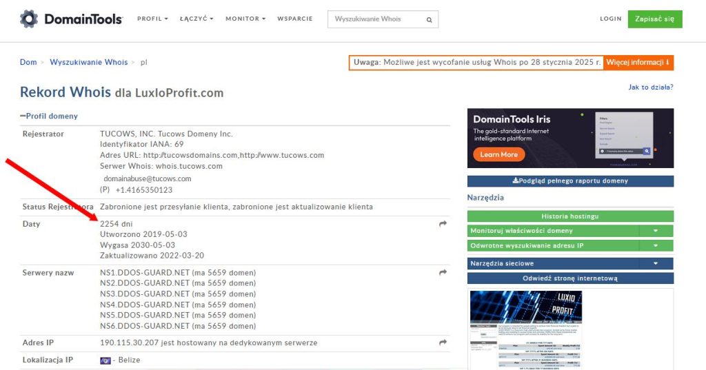The width and height of the screenshot is (706, 370).
Task: Open Wyszukiwanie Whois breadcrumb link
Action: pos(89,62)
